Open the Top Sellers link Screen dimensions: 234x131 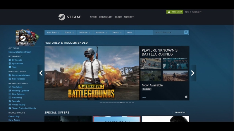(17, 87)
